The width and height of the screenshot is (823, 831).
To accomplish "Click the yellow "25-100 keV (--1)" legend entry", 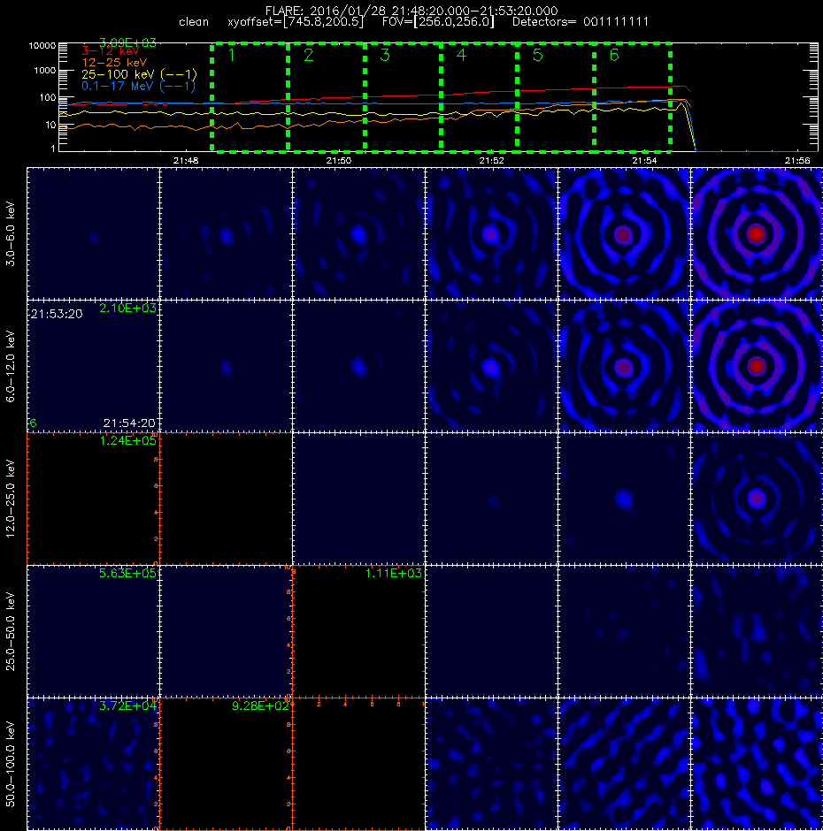I will pos(139,74).
